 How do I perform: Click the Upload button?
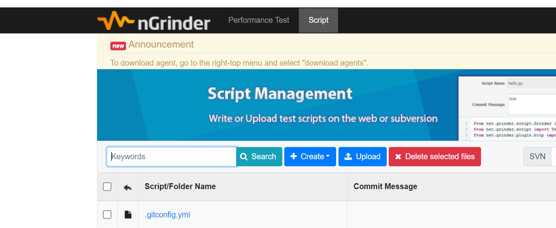tap(362, 156)
